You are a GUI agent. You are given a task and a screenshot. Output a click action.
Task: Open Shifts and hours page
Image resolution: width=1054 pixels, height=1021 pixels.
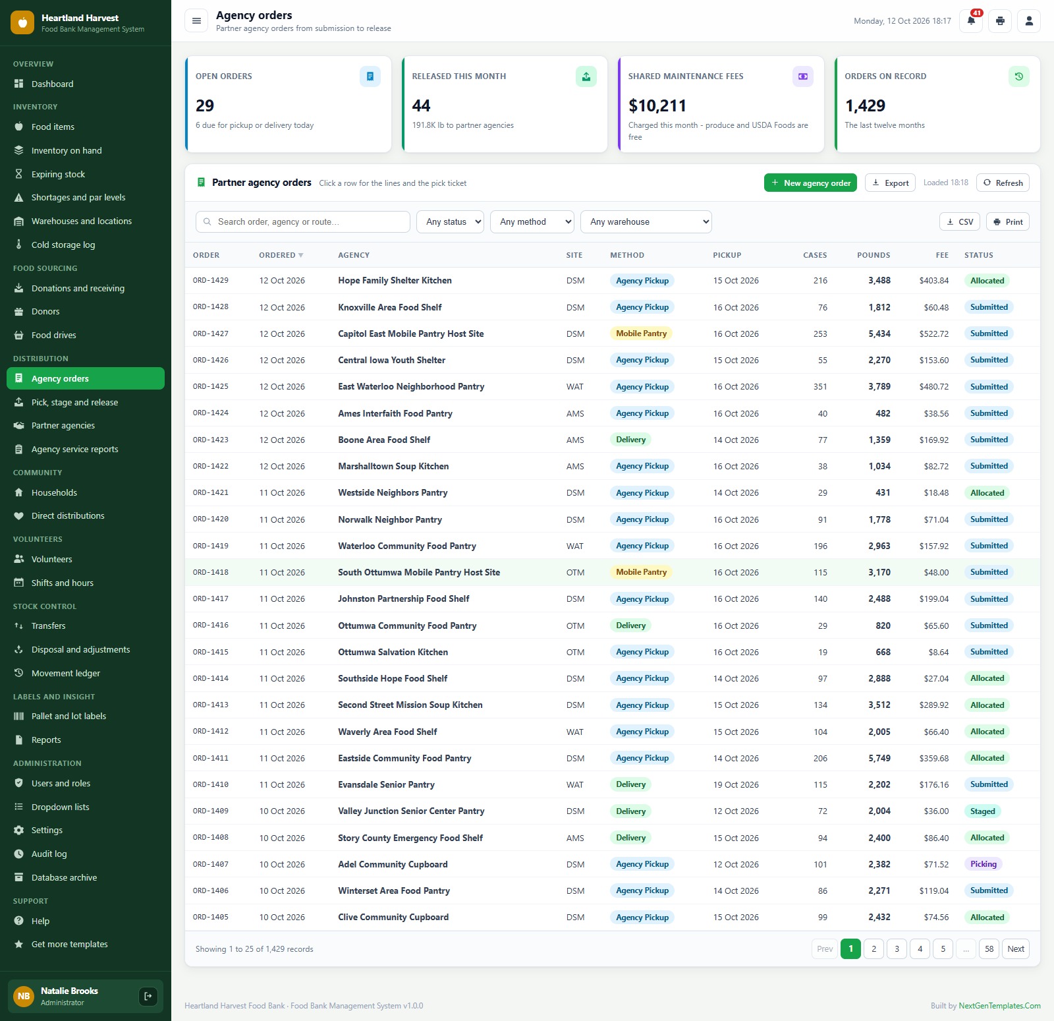86,583
